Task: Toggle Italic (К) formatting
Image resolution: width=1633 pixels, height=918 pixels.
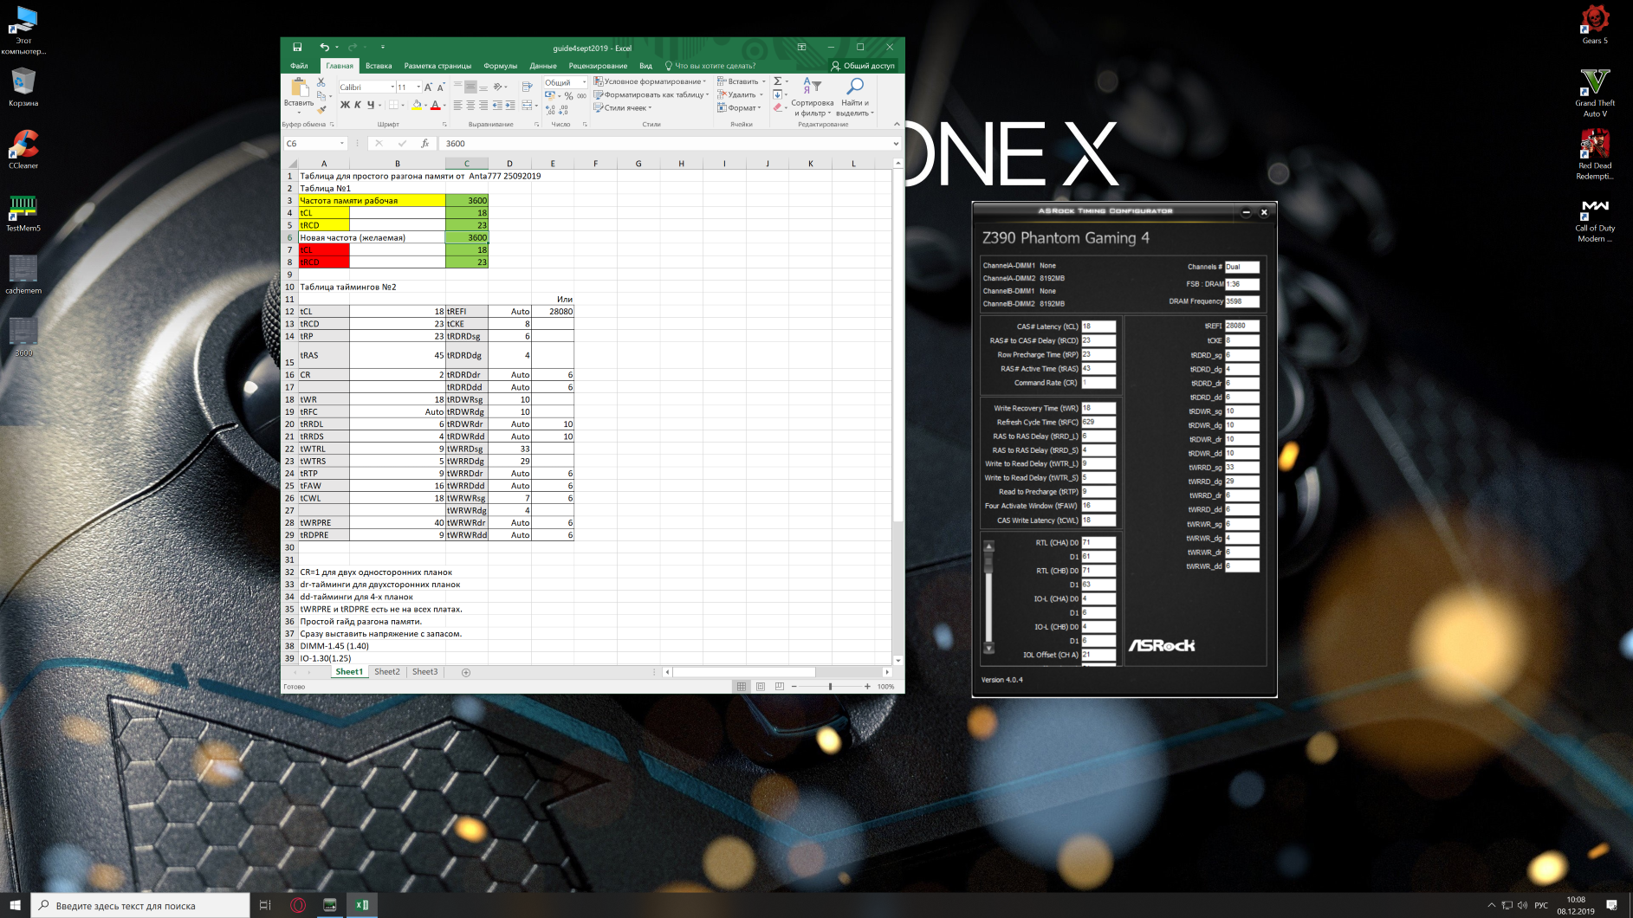Action: coord(358,106)
